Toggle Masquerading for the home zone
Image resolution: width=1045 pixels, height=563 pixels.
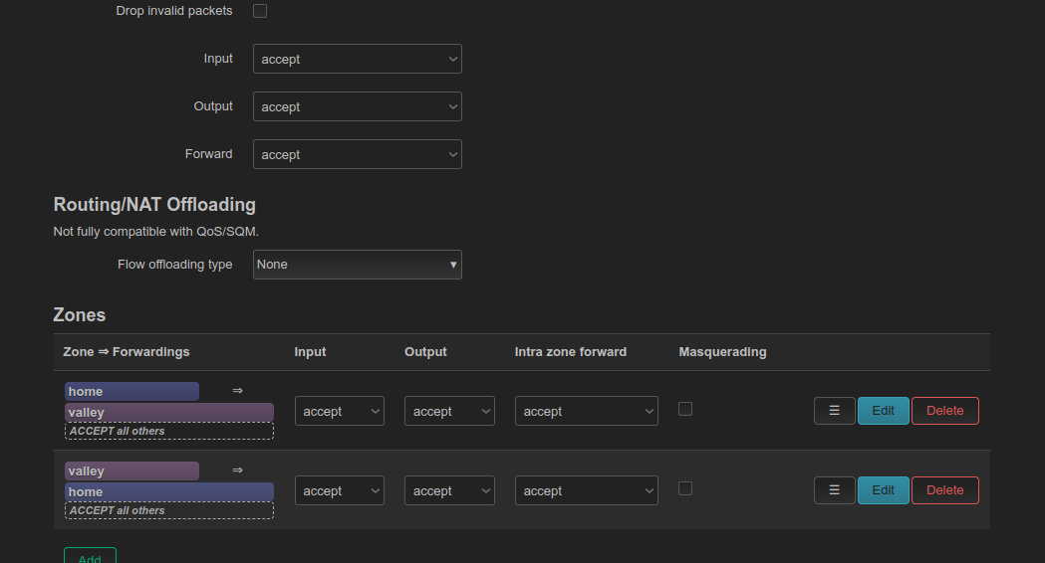coord(685,409)
